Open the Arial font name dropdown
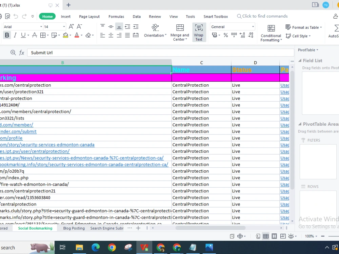339x254 pixels. click(x=41, y=27)
